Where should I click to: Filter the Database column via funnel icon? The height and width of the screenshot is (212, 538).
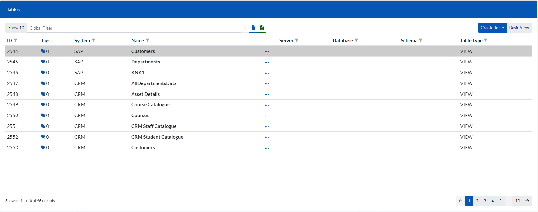(x=356, y=40)
